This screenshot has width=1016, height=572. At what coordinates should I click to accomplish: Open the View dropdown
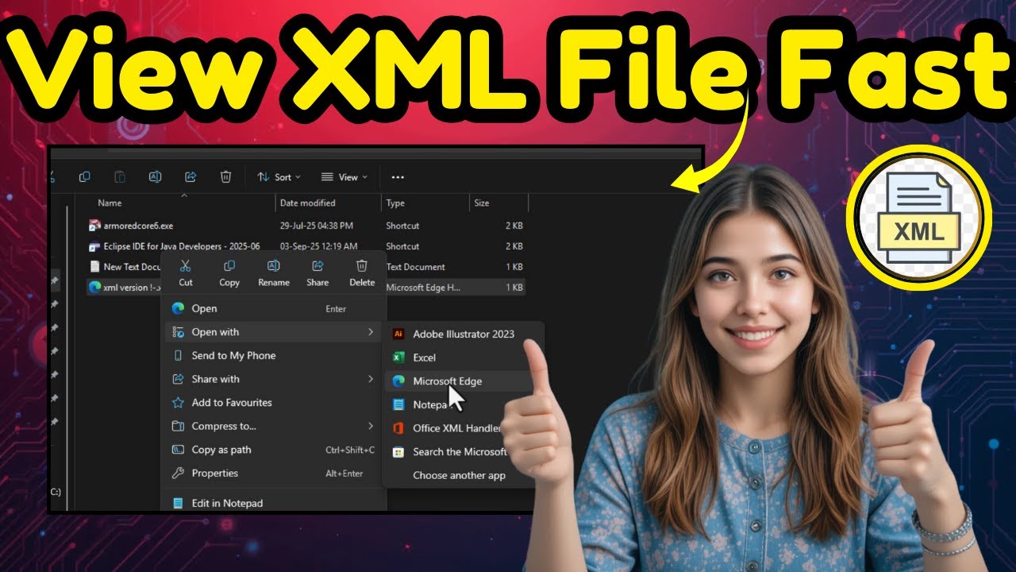(x=344, y=177)
